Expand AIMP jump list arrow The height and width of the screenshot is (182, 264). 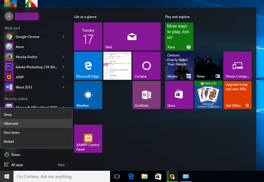coord(63,77)
